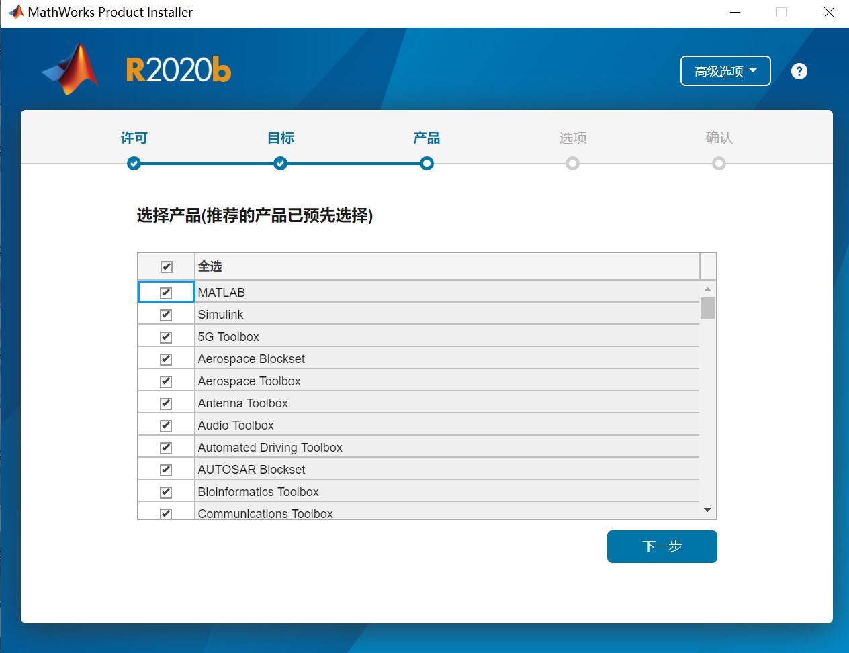Click the R2020b release logo text
849x653 pixels.
pos(179,70)
